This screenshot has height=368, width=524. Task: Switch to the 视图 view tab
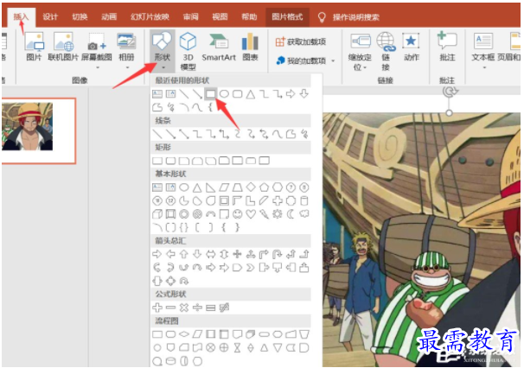(220, 16)
